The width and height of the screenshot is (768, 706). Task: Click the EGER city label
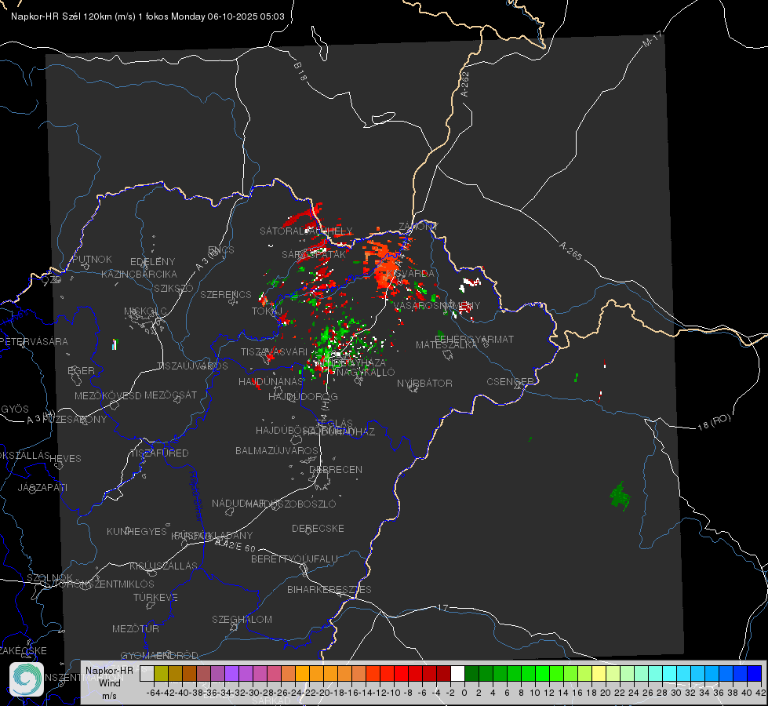coord(82,370)
